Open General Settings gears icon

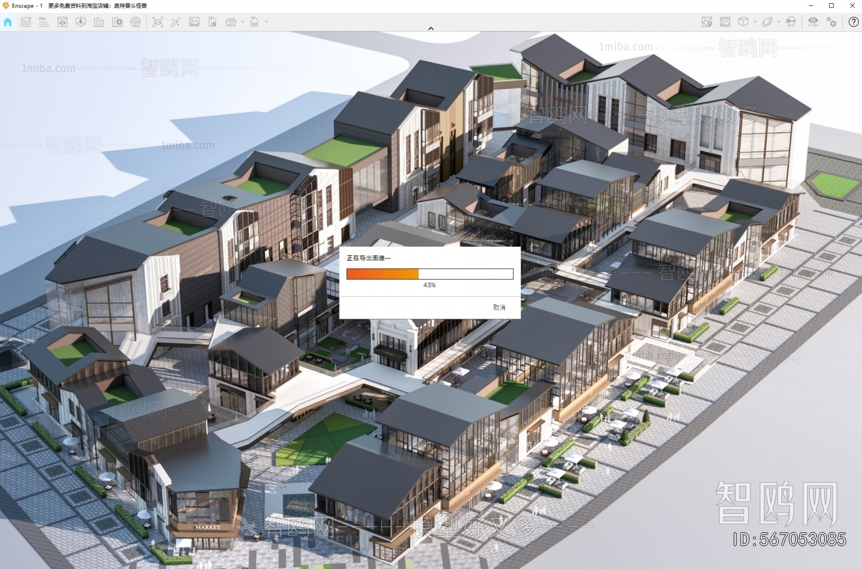click(831, 23)
